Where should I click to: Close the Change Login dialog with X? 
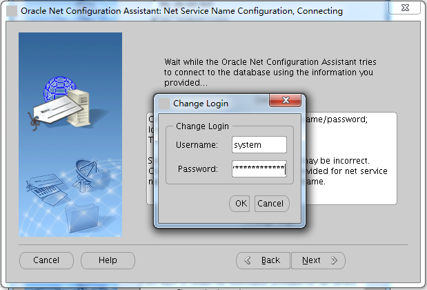[286, 100]
